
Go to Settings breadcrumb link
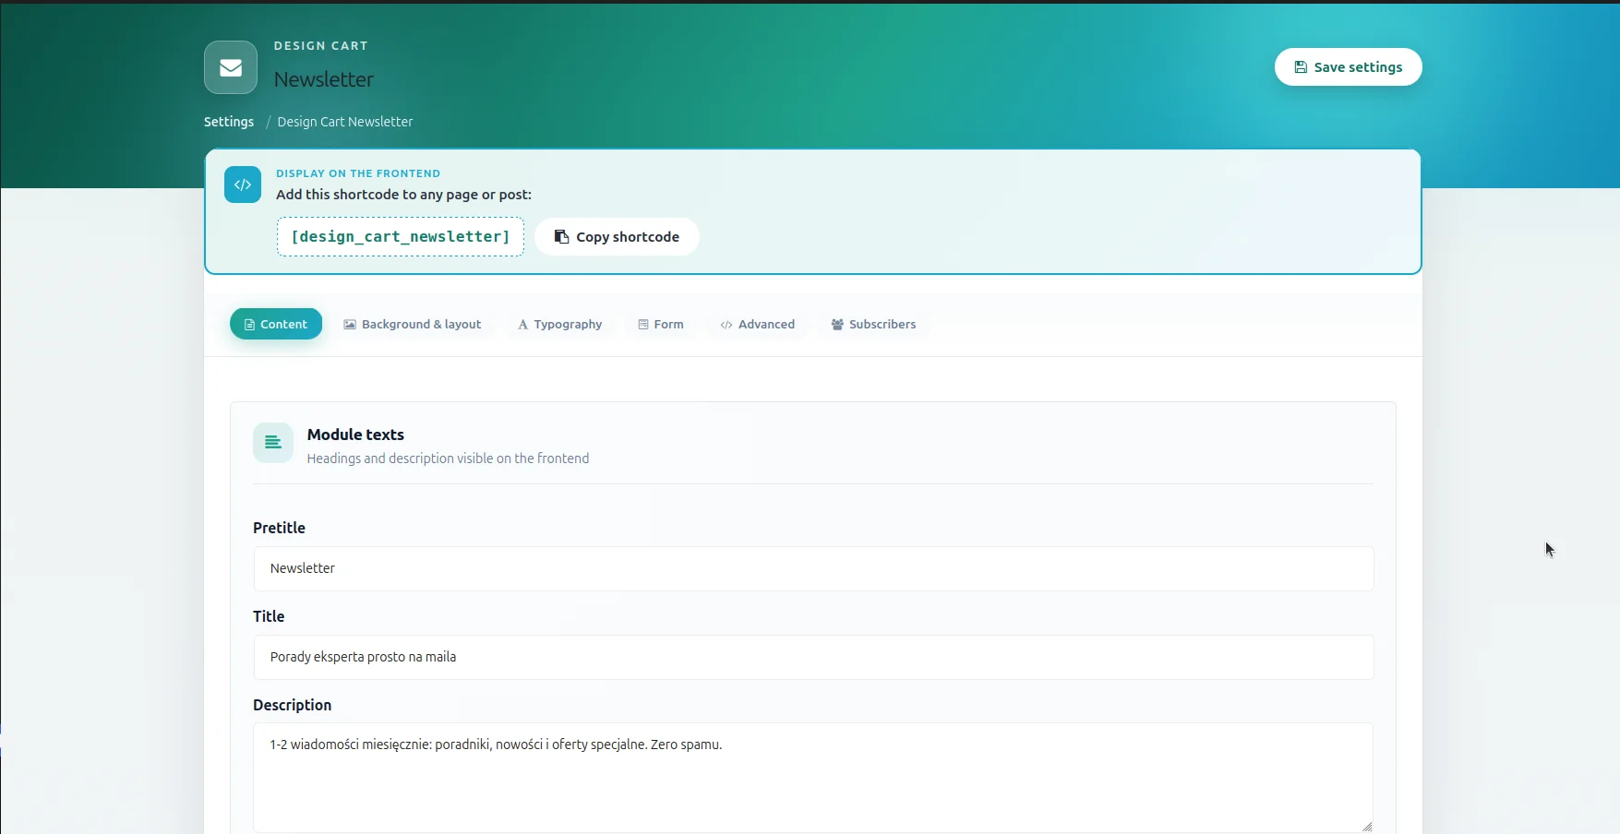tap(229, 122)
